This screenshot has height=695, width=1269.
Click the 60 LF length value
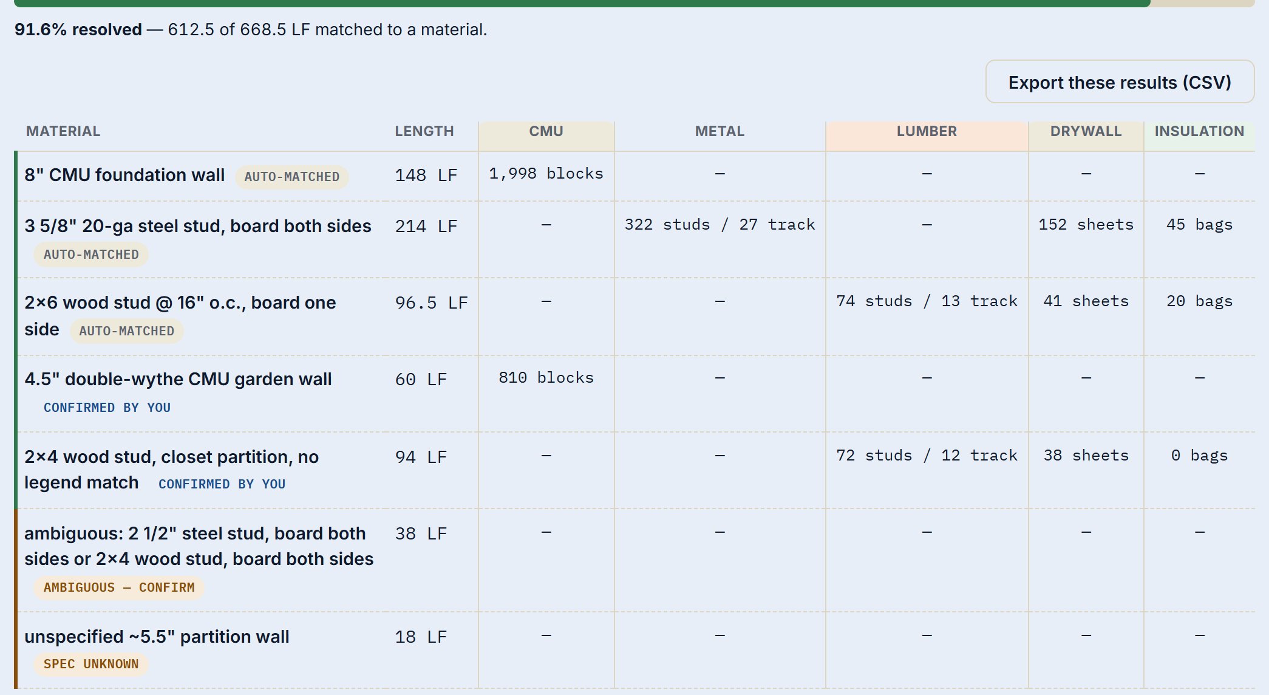421,380
